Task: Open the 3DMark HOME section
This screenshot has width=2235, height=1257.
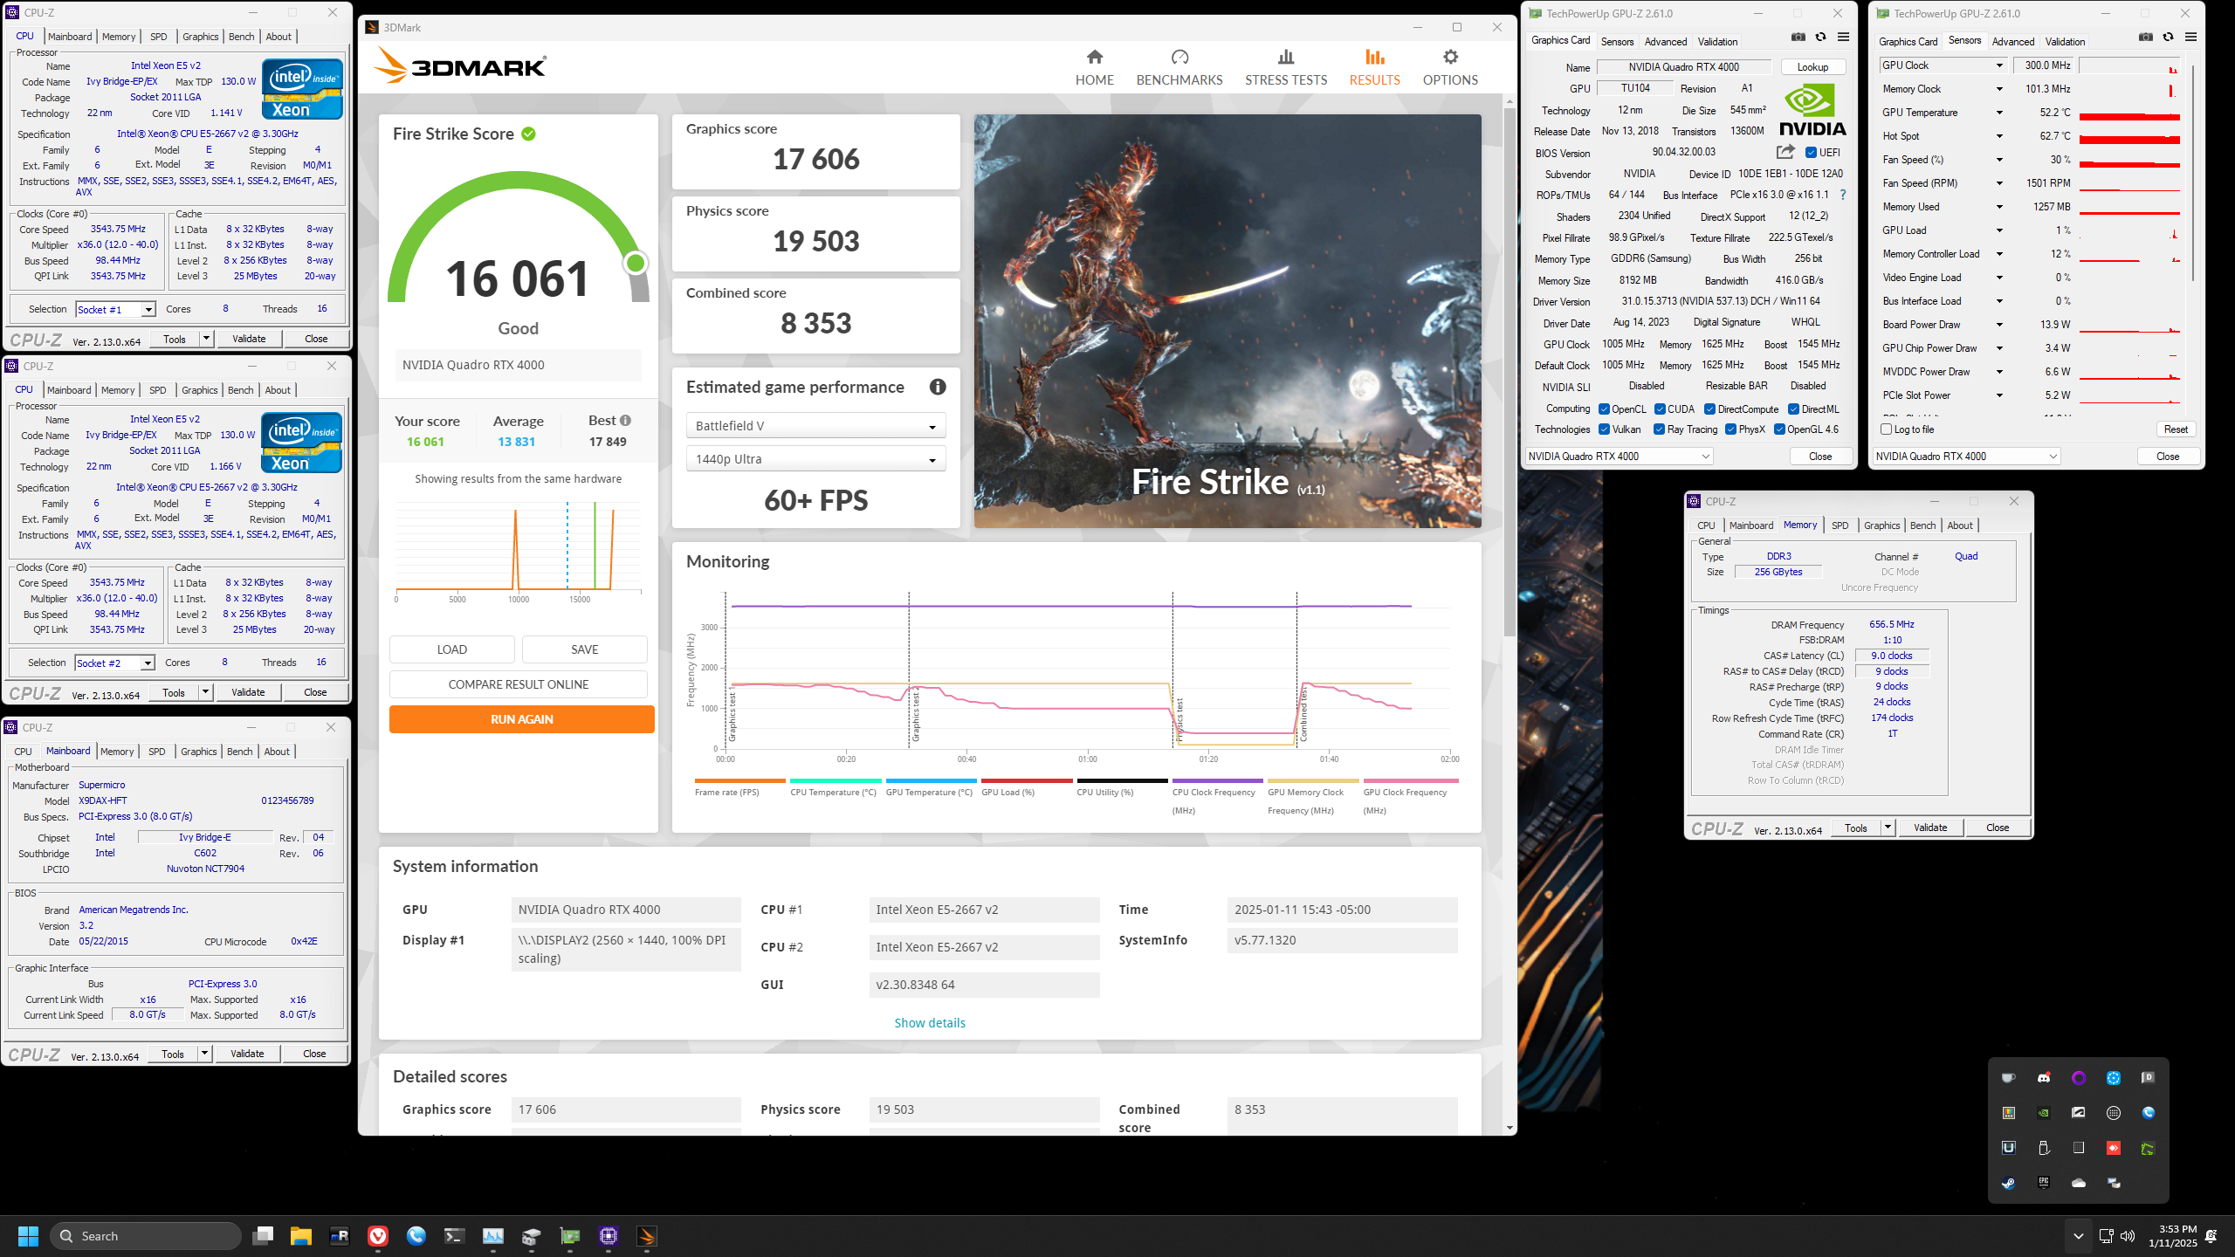Action: (x=1094, y=67)
